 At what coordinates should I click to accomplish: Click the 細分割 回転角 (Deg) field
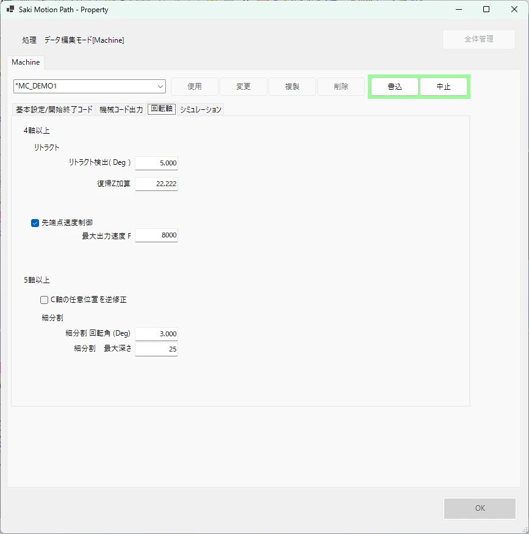pos(156,334)
